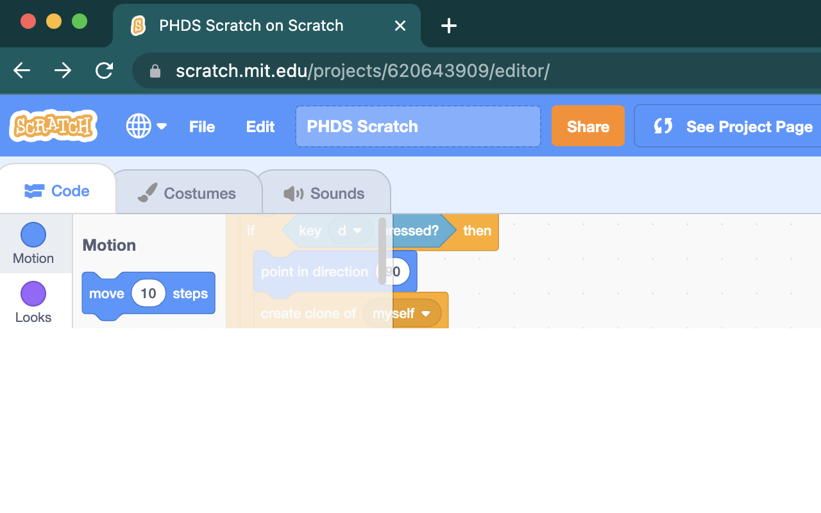Image resolution: width=821 pixels, height=513 pixels.
Task: Switch to the Code tab
Action: pyautogui.click(x=57, y=190)
